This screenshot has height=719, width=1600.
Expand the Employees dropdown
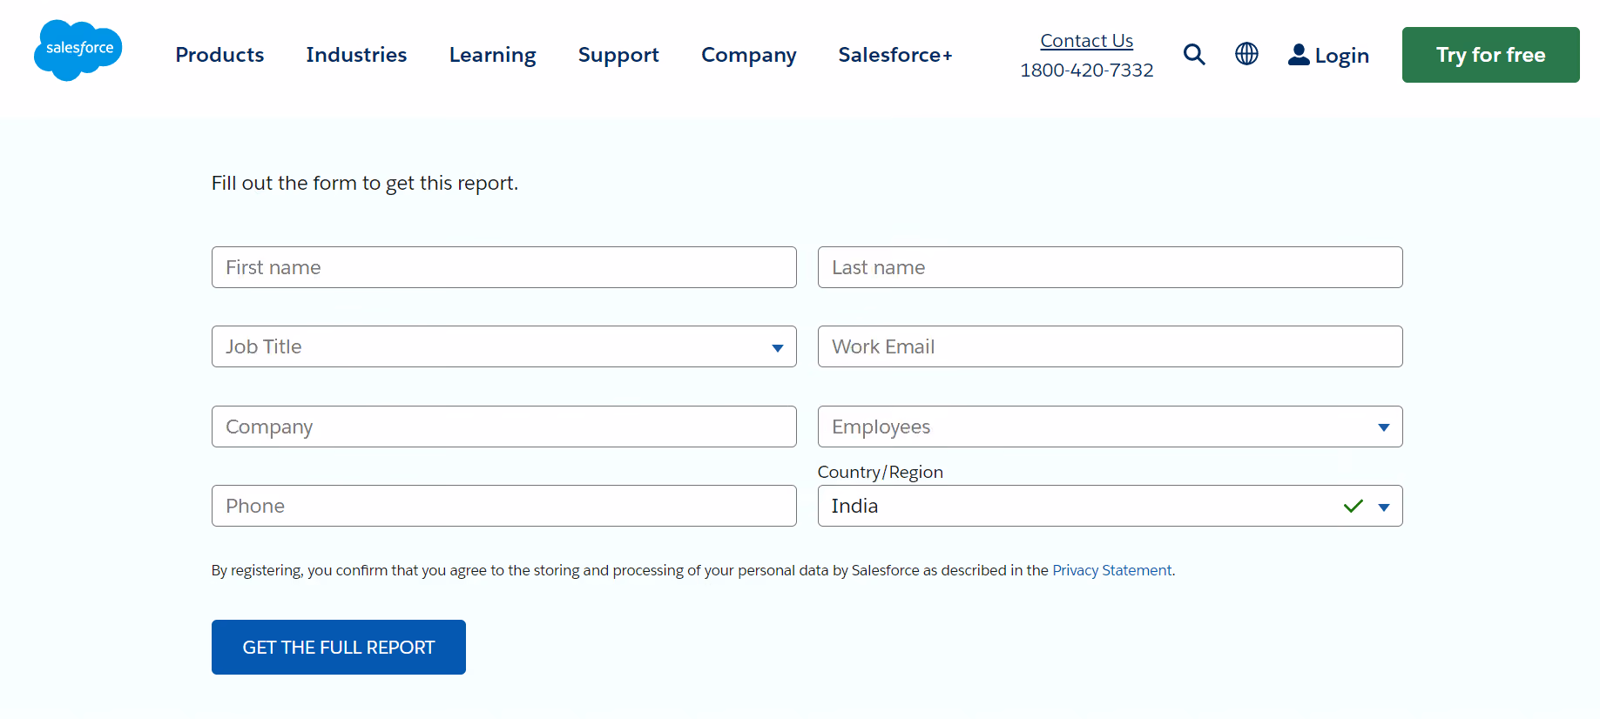[x=1110, y=427]
